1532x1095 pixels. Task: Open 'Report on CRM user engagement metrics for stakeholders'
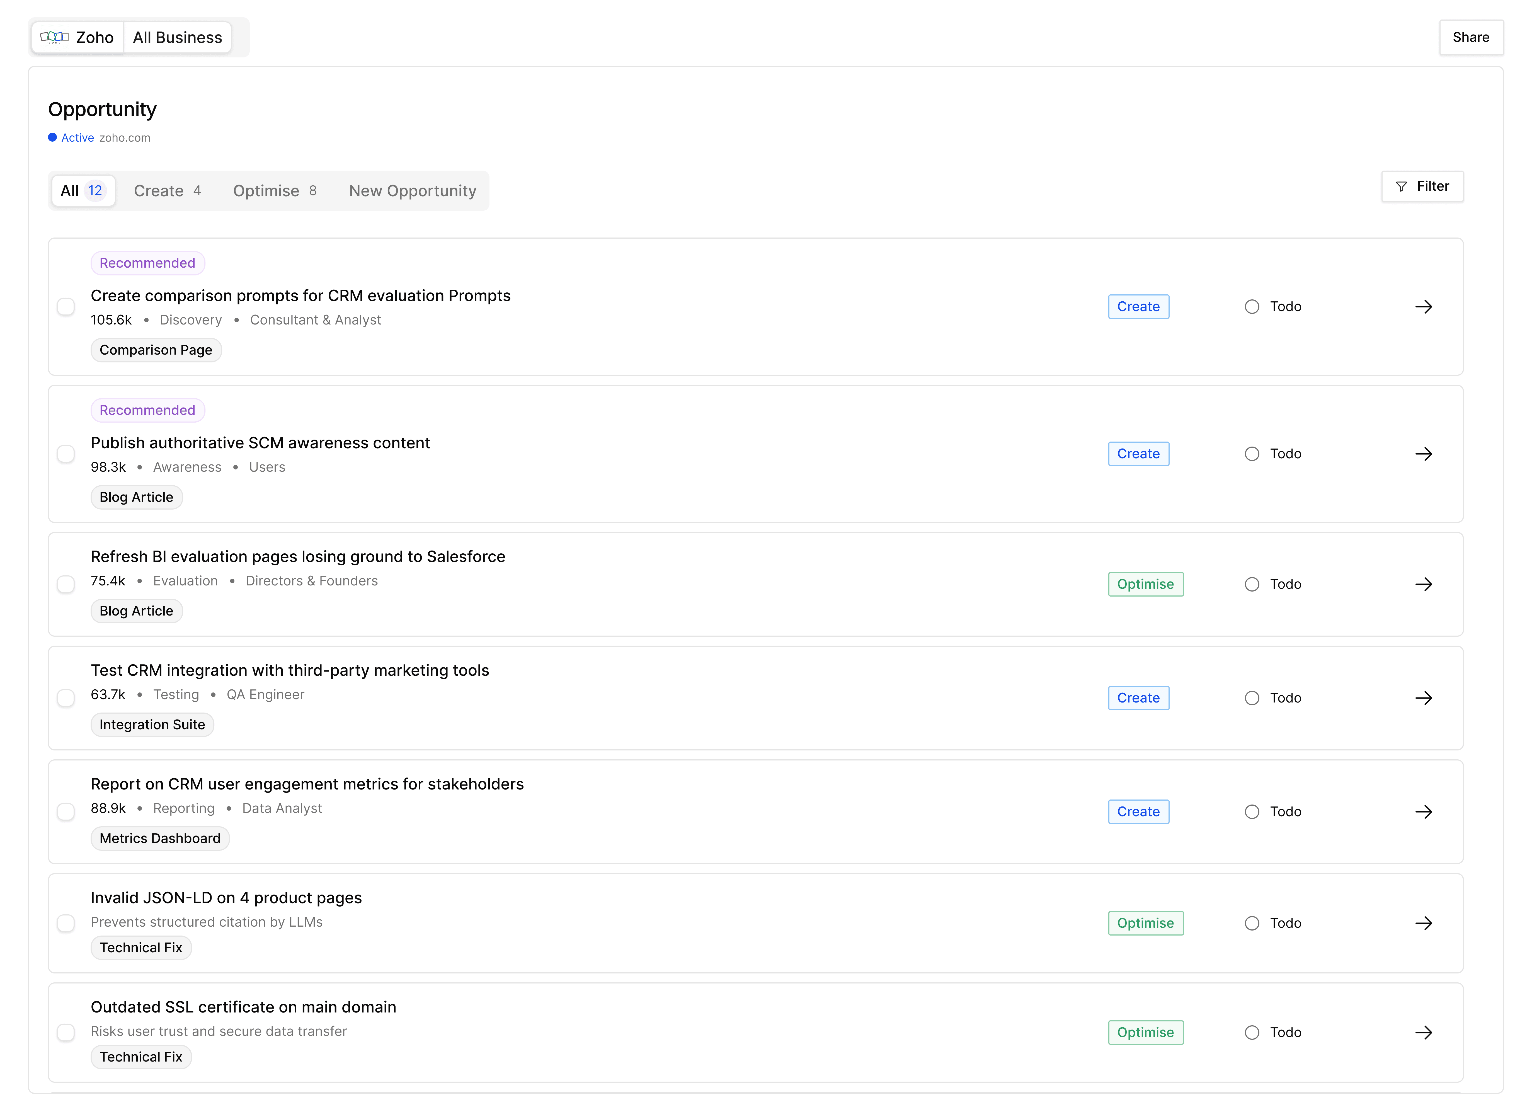click(x=307, y=784)
